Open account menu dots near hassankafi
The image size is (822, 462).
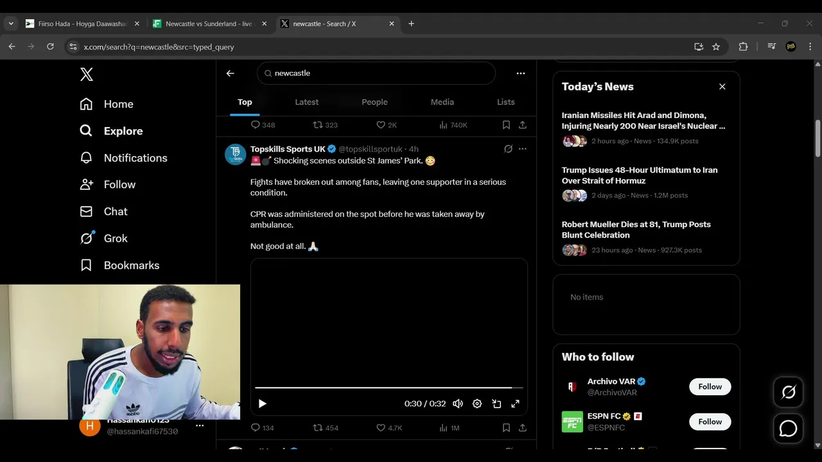[x=200, y=425]
